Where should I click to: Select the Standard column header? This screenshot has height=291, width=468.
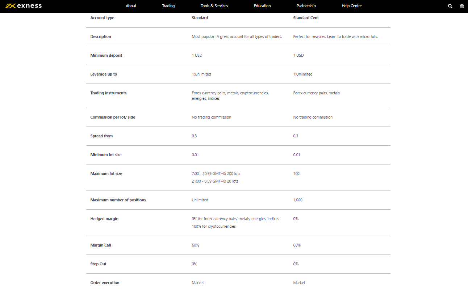[200, 18]
